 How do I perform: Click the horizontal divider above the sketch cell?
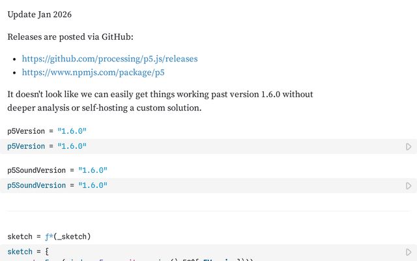[208, 211]
